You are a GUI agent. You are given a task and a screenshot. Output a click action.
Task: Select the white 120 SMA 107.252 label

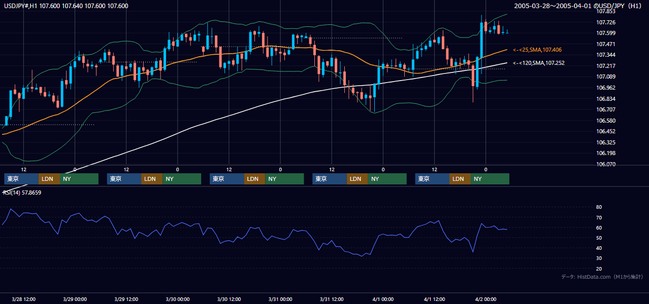539,63
